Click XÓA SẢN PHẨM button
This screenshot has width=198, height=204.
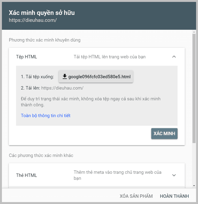click(x=136, y=196)
